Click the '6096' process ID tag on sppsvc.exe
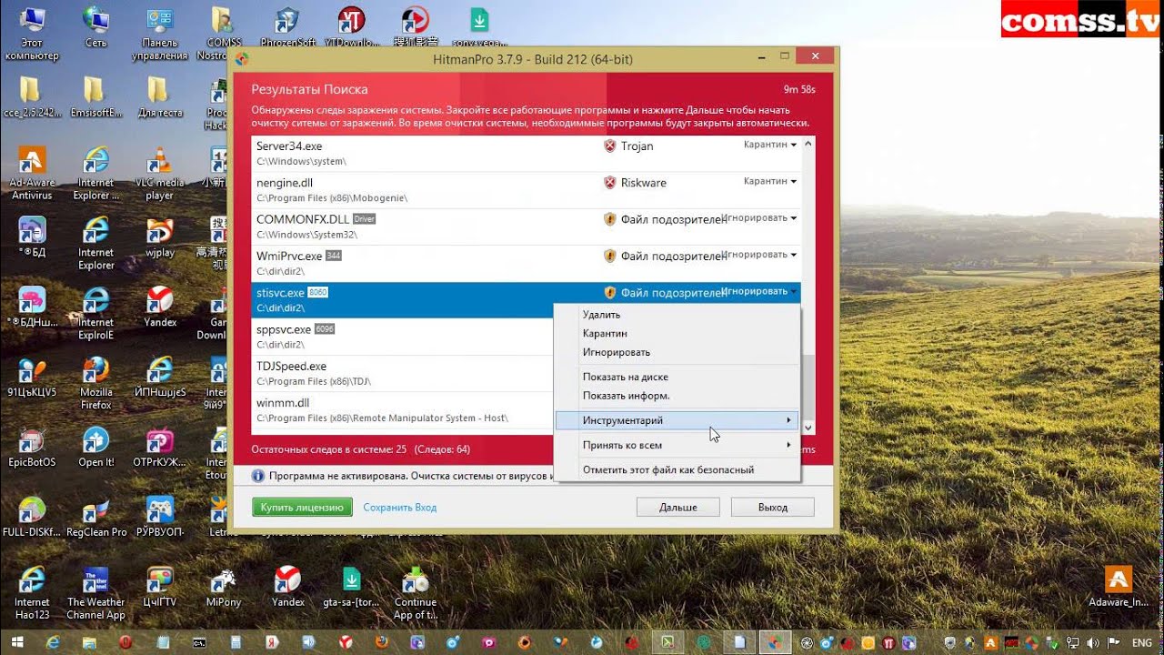This screenshot has height=655, width=1164. tap(325, 329)
